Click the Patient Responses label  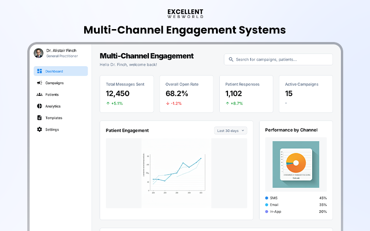point(242,84)
